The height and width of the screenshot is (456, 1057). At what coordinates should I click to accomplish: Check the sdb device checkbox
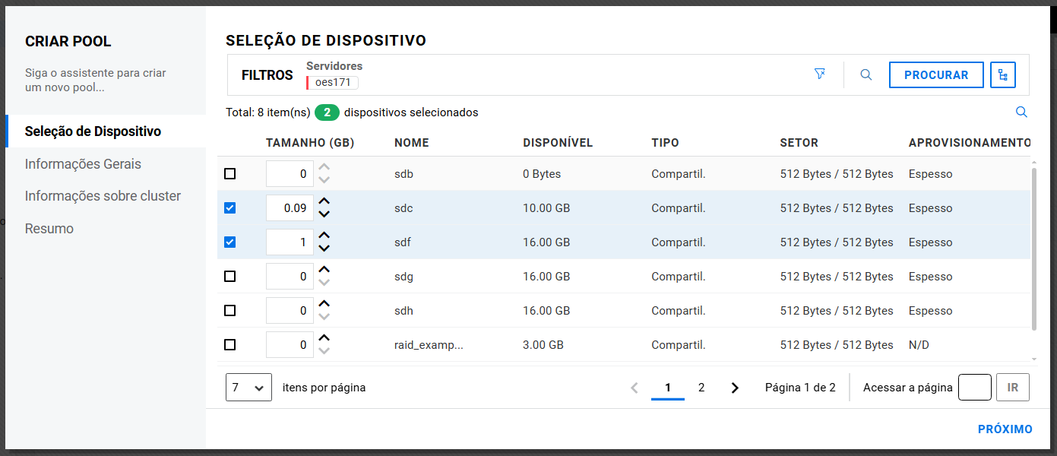click(230, 174)
